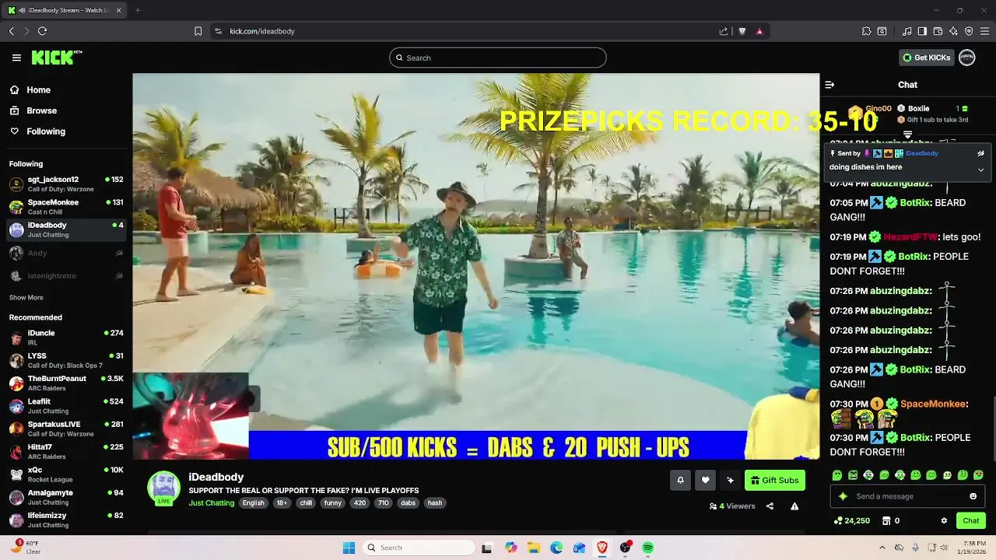Open the new tab plus button
Image resolution: width=996 pixels, height=560 pixels.
[138, 10]
